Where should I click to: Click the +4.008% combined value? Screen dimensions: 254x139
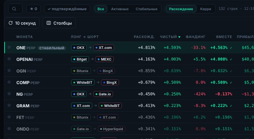[x=219, y=59]
